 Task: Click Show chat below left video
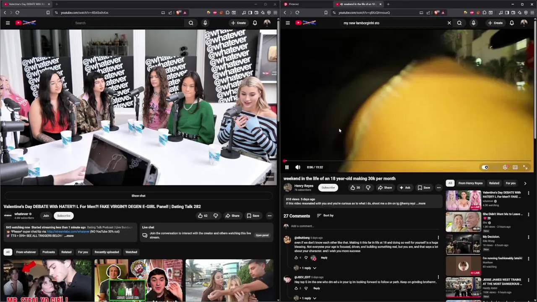pos(138,195)
